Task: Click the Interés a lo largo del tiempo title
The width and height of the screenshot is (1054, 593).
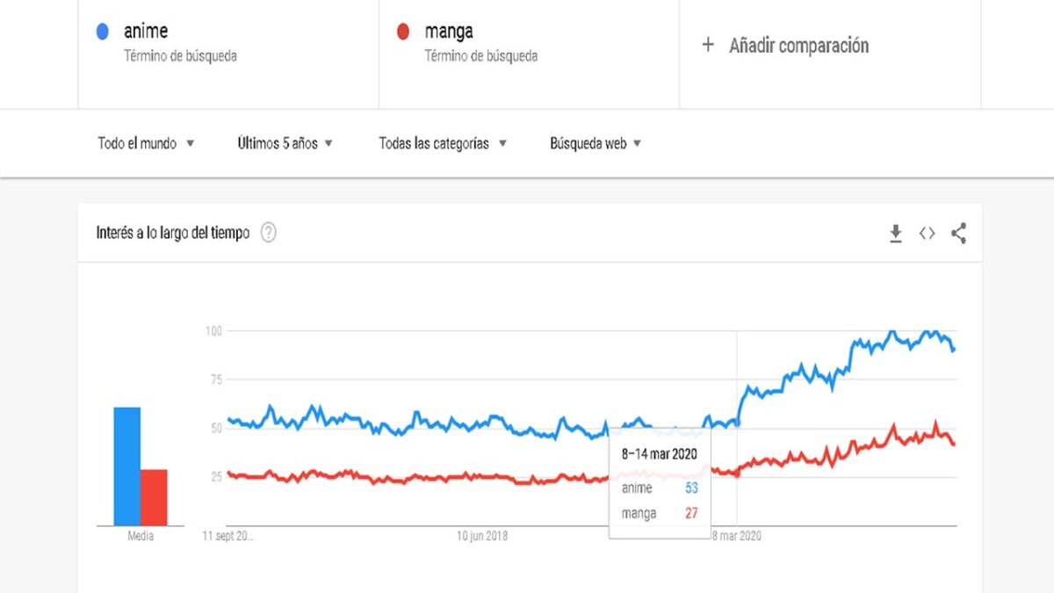Action: click(x=173, y=233)
